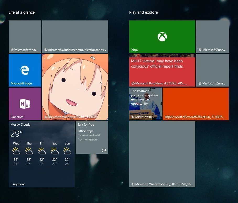
Task: Open the MH17 victims news headline tile
Action: click(x=162, y=70)
